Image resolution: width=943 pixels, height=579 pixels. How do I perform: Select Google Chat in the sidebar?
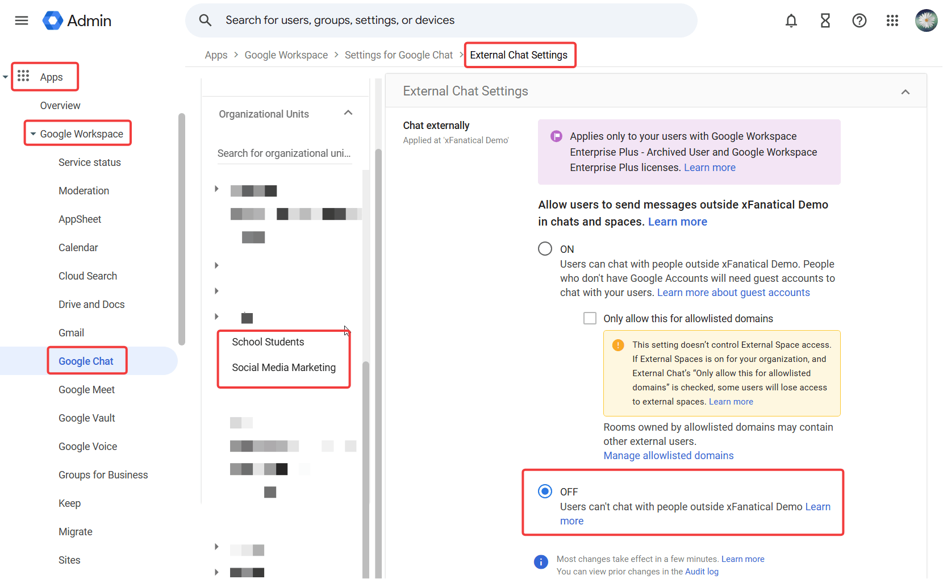tap(86, 361)
